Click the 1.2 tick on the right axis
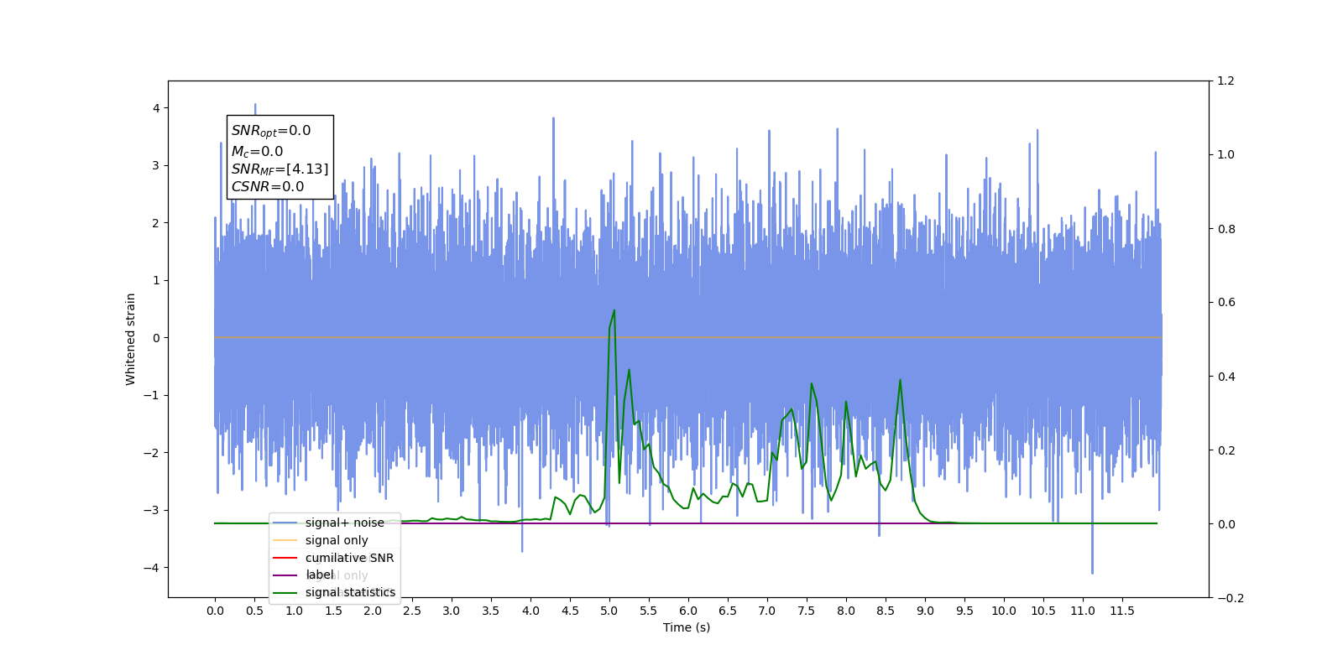Viewport: 1343px width, 671px height. pyautogui.click(x=1226, y=81)
